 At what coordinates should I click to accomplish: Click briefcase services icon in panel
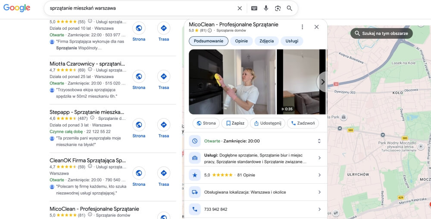coord(195,158)
